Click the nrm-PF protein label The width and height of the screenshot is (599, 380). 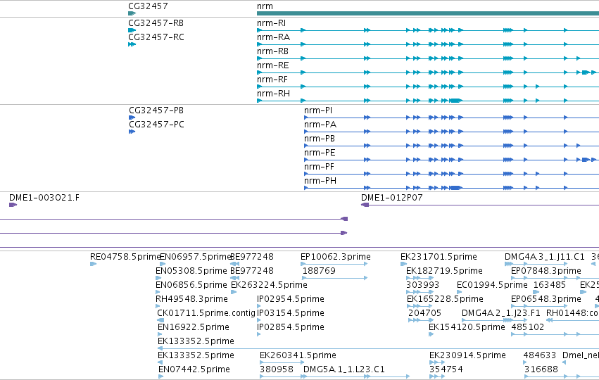tap(319, 167)
